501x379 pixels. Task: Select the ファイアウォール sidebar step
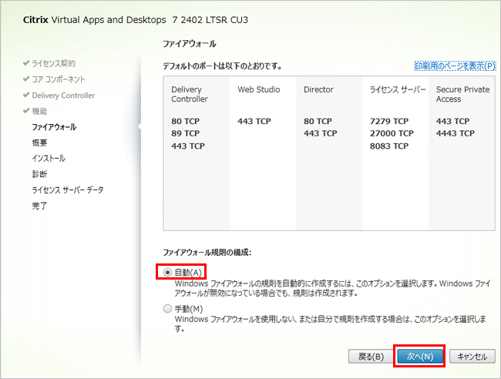point(54,126)
